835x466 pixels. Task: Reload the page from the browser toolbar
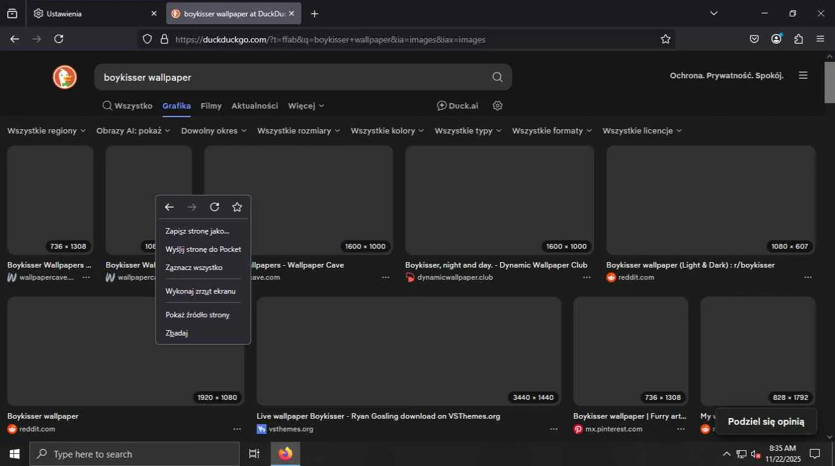click(x=59, y=39)
